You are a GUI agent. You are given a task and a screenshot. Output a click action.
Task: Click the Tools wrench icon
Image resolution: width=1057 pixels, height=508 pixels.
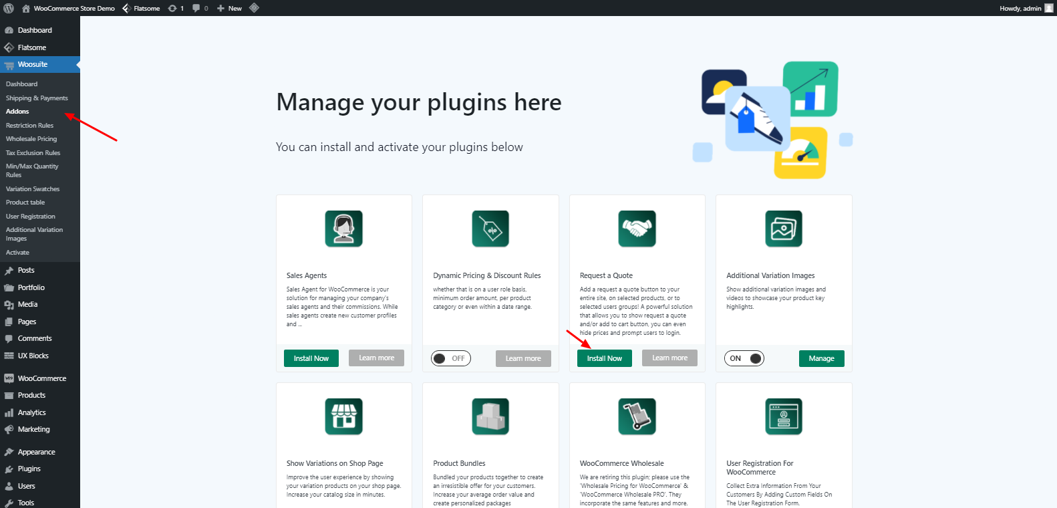(x=9, y=503)
